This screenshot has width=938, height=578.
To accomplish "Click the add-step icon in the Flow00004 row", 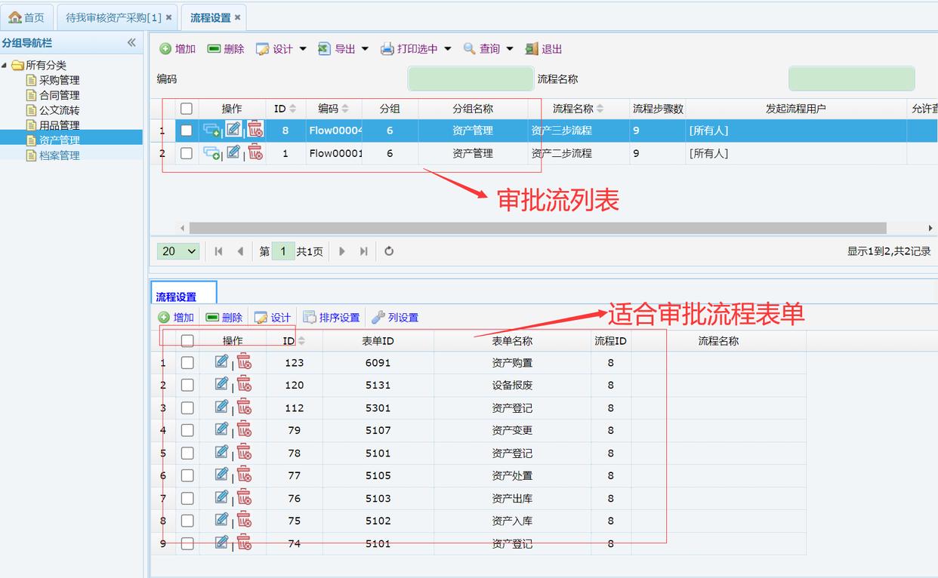I will [211, 130].
